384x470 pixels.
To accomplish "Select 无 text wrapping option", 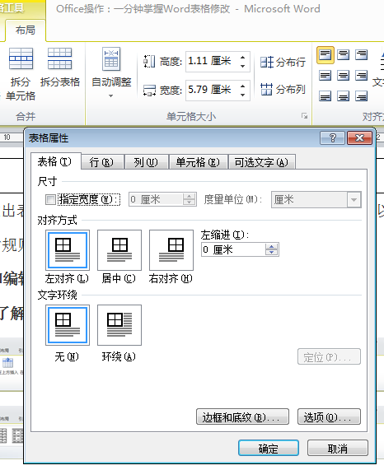I will pos(68,325).
